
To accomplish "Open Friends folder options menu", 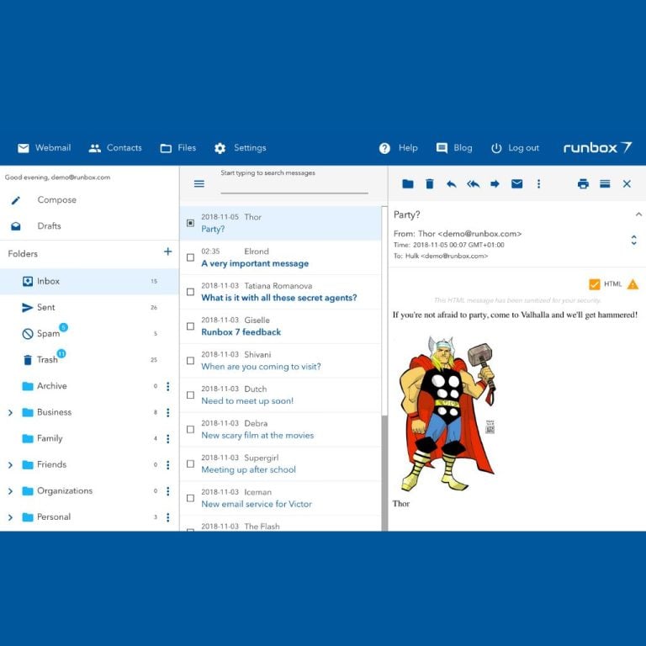I will [167, 465].
